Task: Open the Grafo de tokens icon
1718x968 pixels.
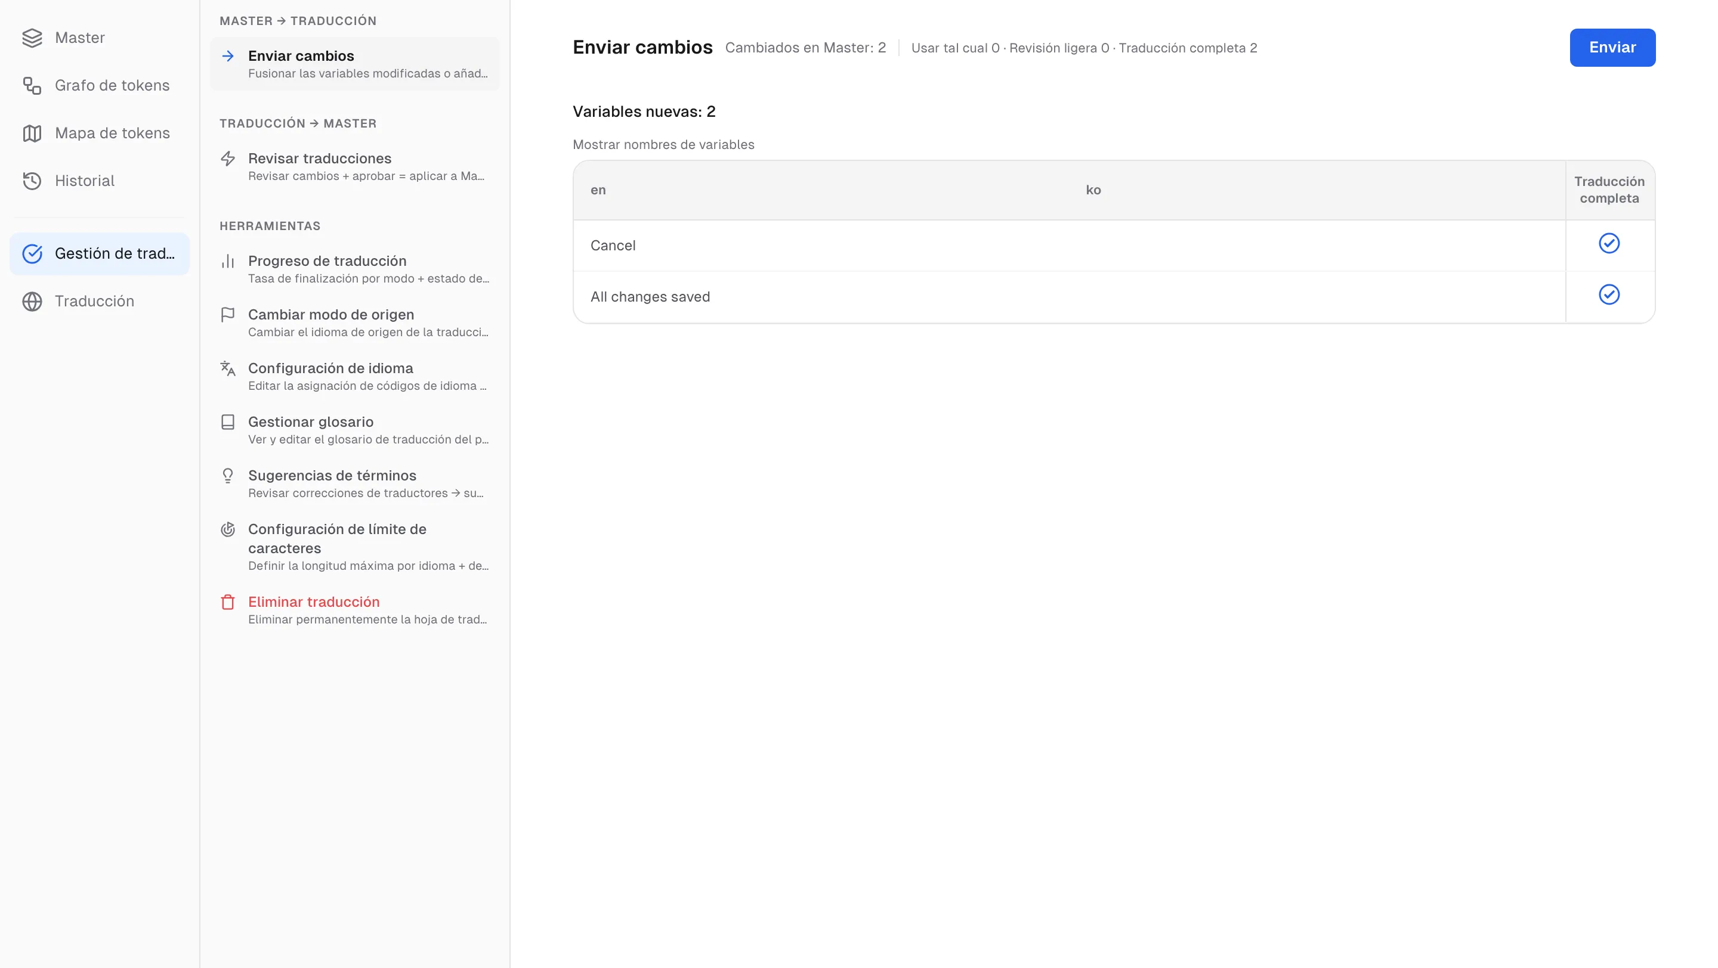Action: pyautogui.click(x=32, y=86)
